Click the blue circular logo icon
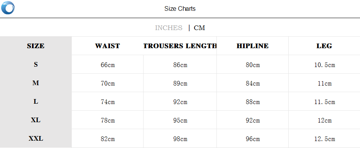360x148 pixels. (x=8, y=8)
